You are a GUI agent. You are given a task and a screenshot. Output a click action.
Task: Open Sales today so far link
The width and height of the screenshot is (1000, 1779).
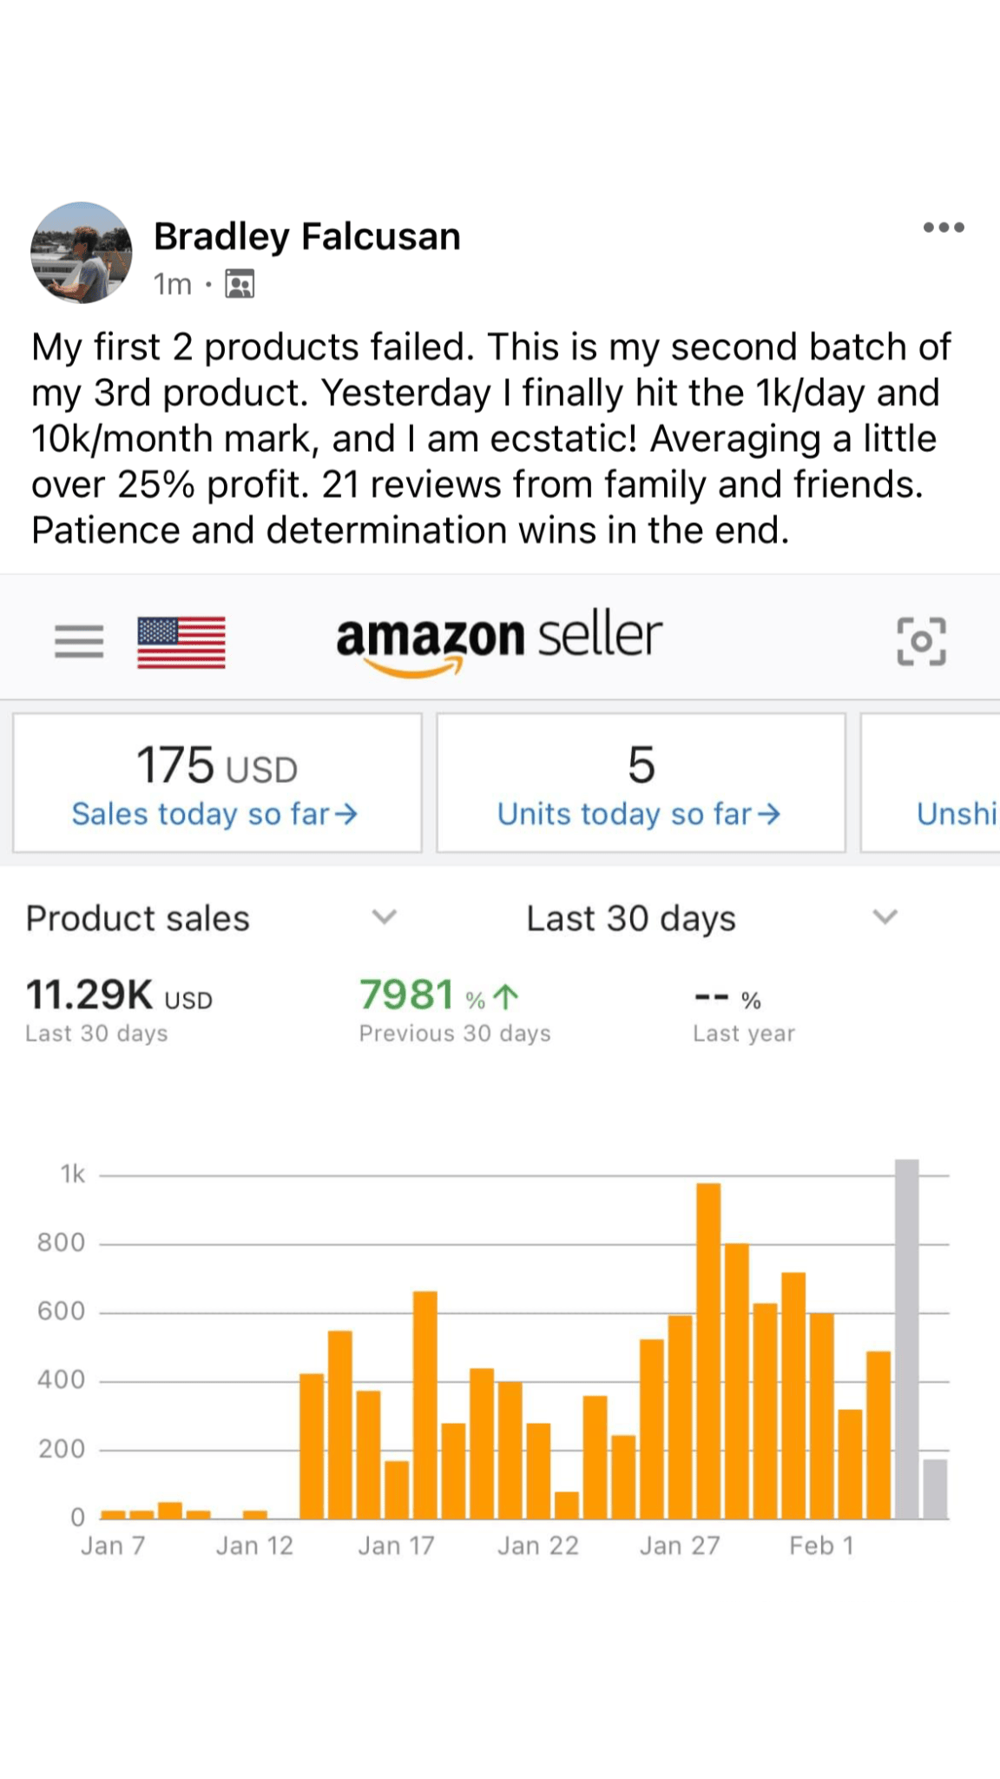click(214, 814)
